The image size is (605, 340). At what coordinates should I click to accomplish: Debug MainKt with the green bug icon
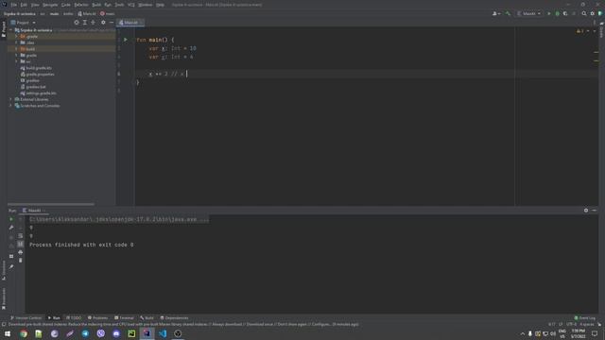pyautogui.click(x=557, y=13)
